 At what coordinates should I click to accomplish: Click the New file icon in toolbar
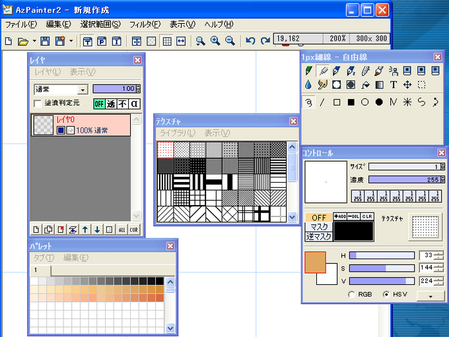pos(9,41)
